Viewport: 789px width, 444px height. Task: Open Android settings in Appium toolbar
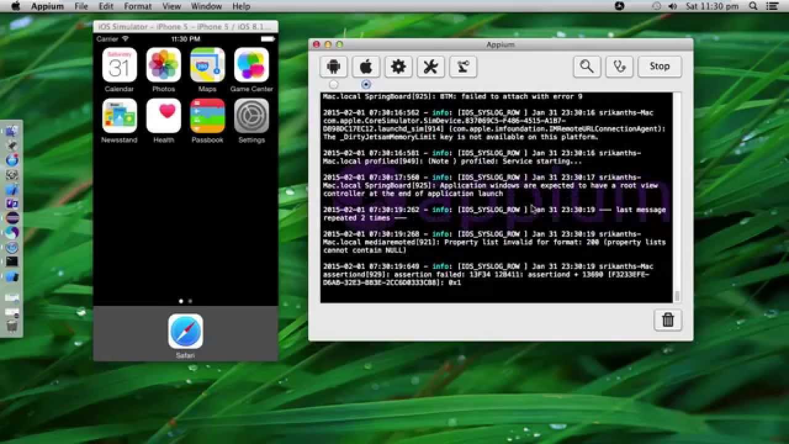[333, 67]
